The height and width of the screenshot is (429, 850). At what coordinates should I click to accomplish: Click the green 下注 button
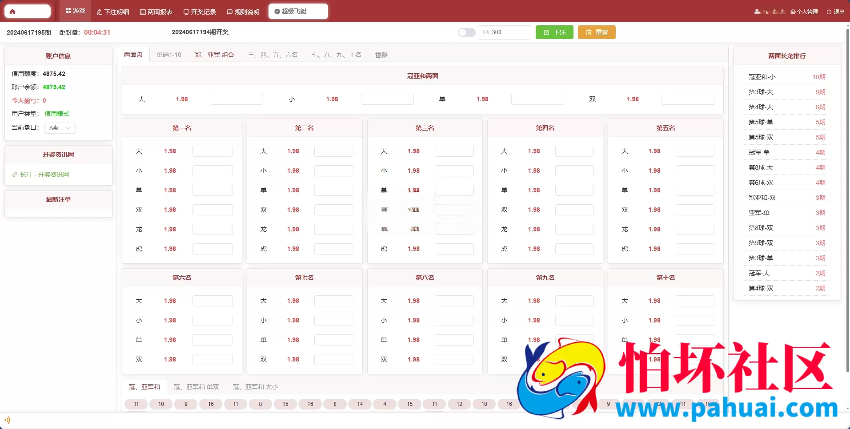point(554,32)
